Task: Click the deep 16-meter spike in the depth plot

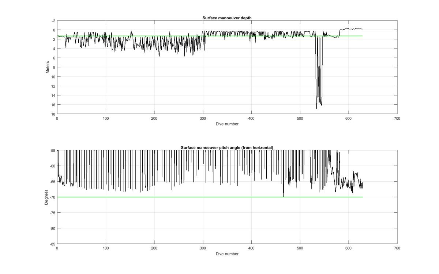Action: coord(319,73)
